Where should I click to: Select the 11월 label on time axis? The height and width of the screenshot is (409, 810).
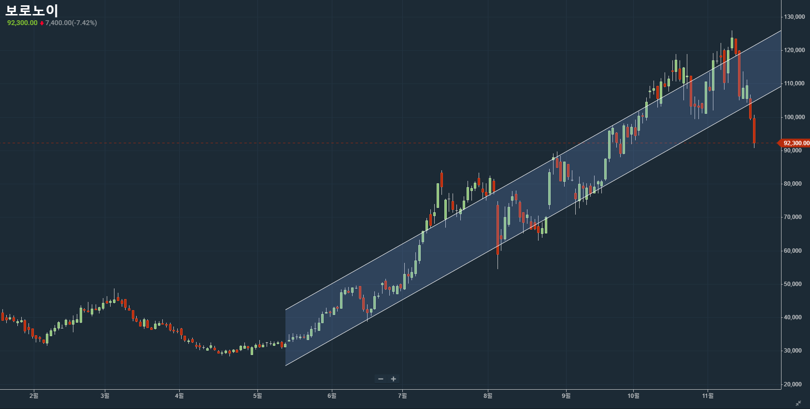click(x=708, y=396)
